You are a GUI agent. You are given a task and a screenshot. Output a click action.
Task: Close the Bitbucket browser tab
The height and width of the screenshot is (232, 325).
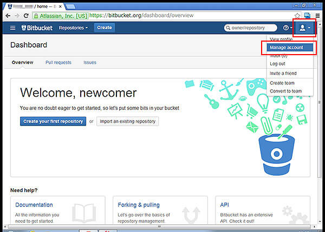point(60,6)
